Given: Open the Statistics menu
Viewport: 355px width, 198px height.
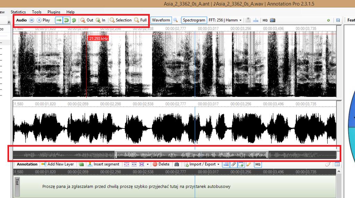Looking at the screenshot, I should click(x=18, y=12).
